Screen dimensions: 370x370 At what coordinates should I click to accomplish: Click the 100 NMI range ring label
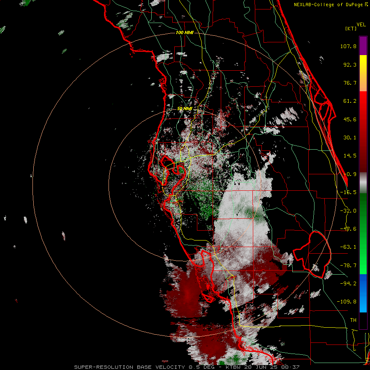pyautogui.click(x=185, y=32)
